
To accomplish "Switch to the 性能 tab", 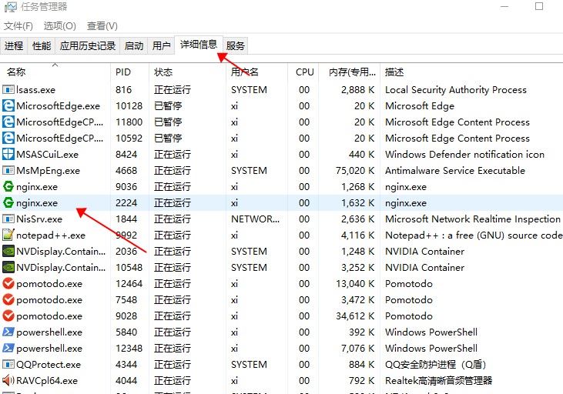I will pos(42,46).
